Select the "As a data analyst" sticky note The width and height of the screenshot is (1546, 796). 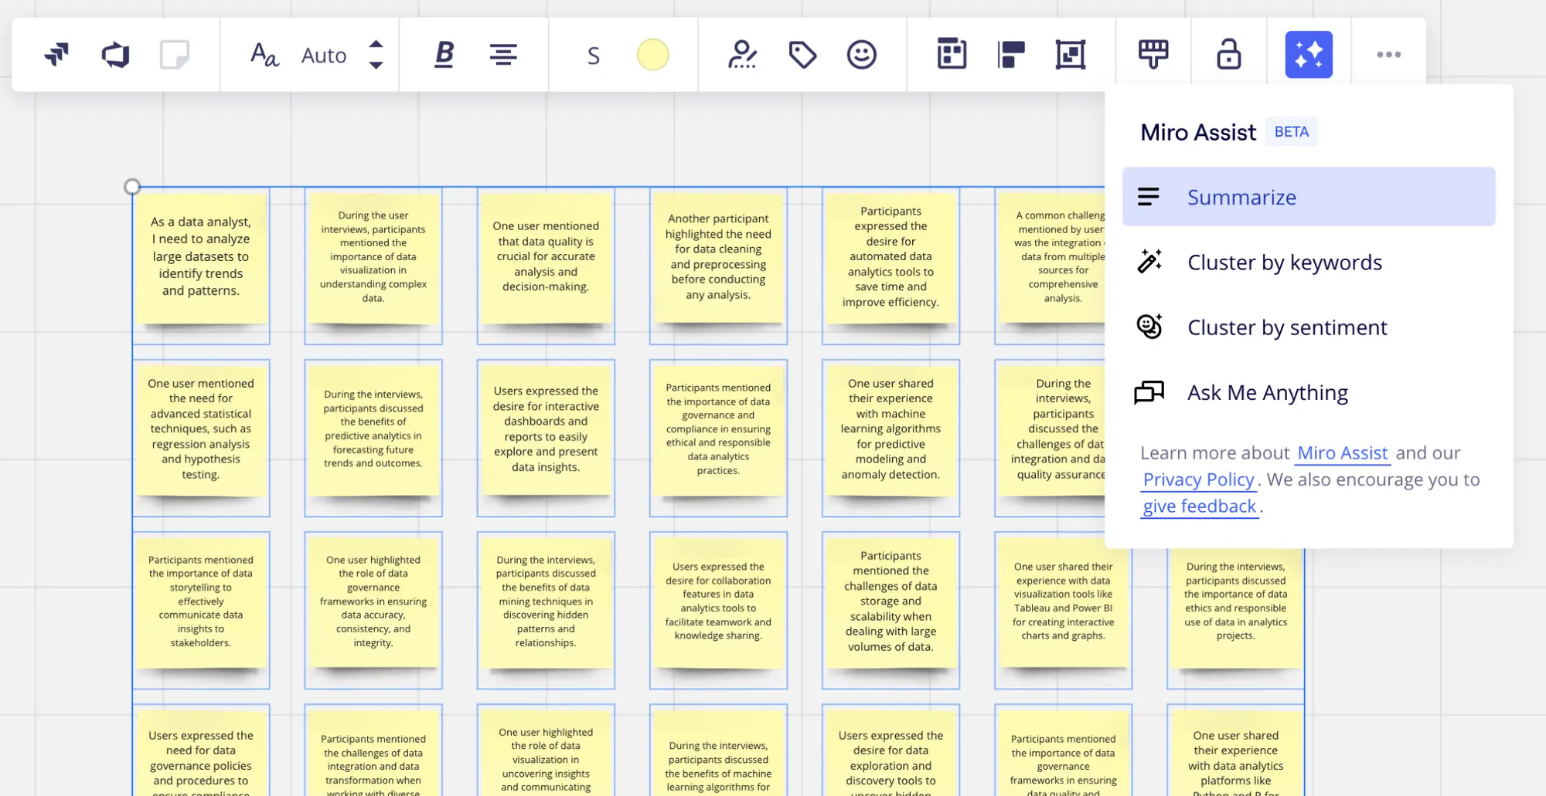tap(201, 257)
